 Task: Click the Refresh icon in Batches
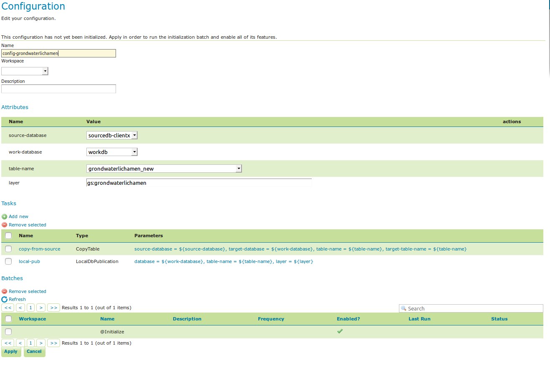(x=4, y=299)
